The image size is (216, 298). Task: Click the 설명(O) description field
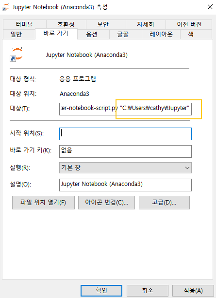pyautogui.click(x=125, y=185)
